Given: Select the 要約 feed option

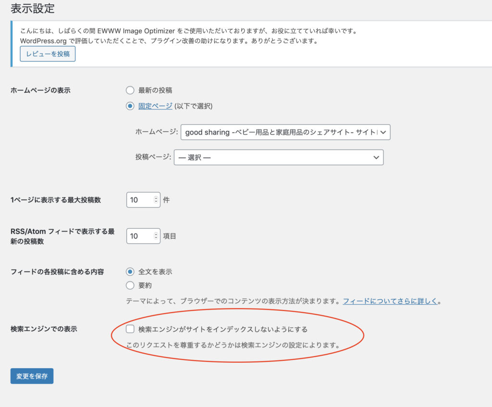Looking at the screenshot, I should (130, 285).
